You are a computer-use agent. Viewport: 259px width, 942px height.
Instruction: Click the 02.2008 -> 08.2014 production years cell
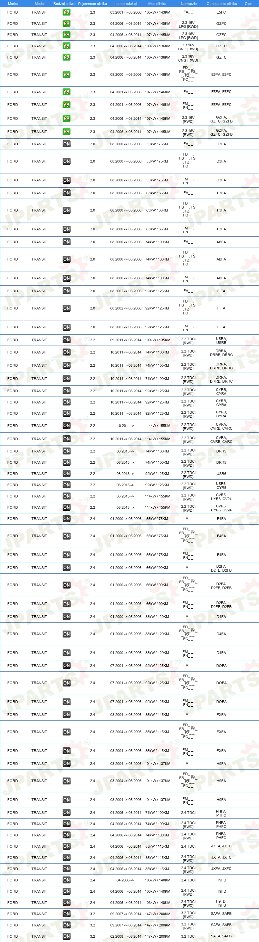(126, 936)
